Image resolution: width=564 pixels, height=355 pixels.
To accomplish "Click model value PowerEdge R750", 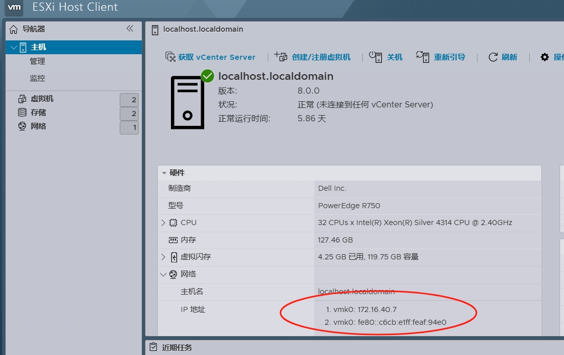I will [x=349, y=206].
